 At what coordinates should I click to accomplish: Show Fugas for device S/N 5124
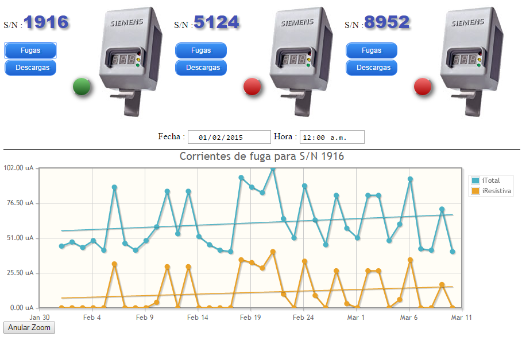point(201,50)
